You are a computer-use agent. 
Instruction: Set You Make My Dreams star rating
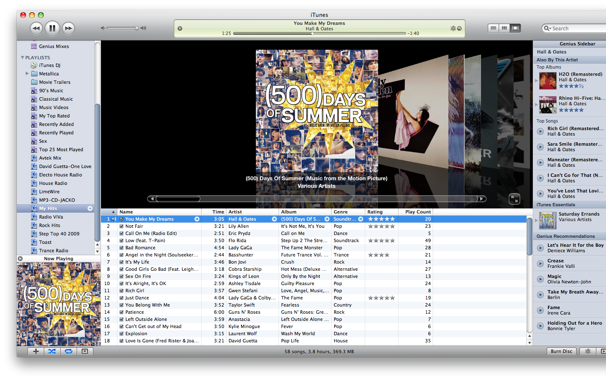pyautogui.click(x=381, y=219)
